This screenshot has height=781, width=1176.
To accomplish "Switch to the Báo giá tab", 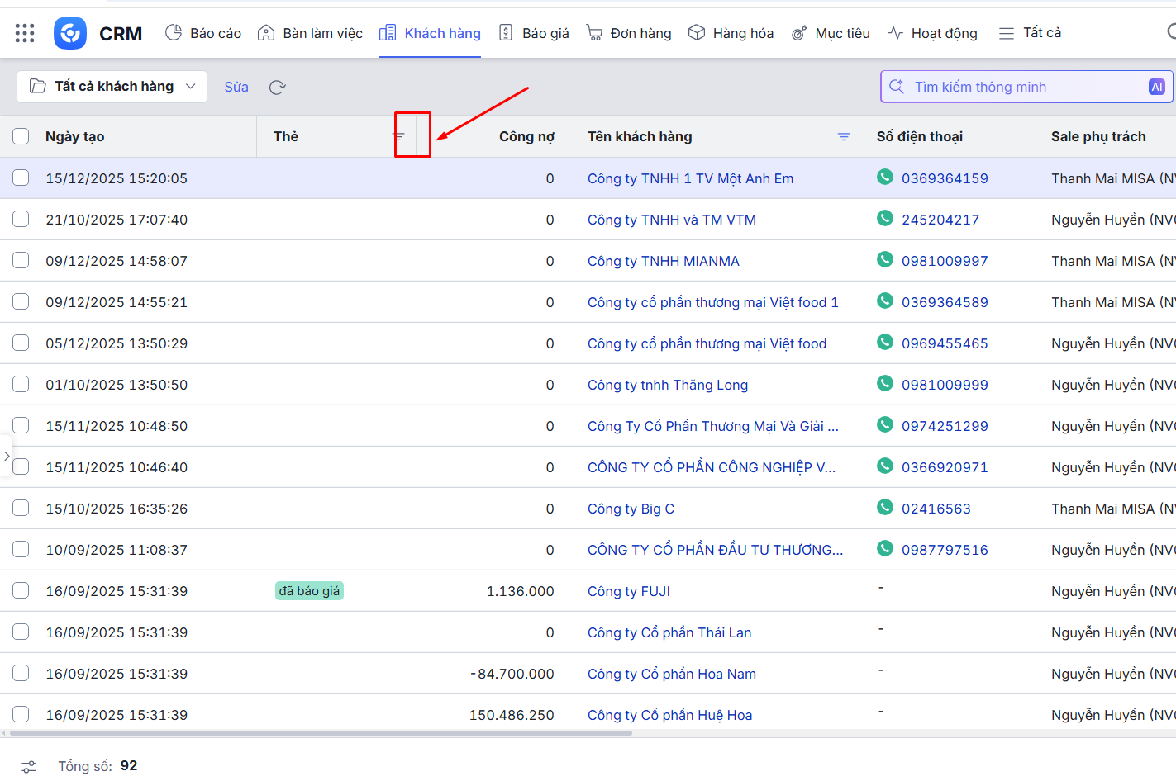I will pos(535,33).
